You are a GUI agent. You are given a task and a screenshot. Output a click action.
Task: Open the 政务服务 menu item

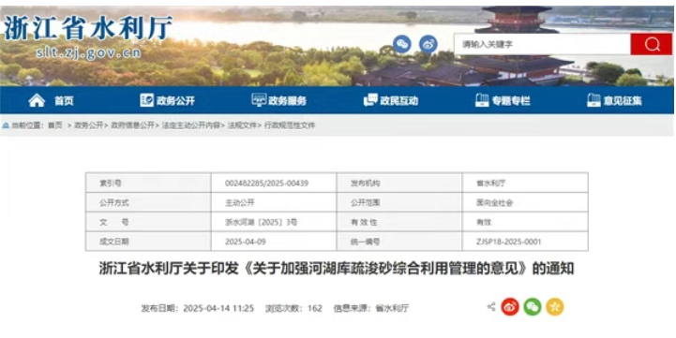pyautogui.click(x=287, y=101)
